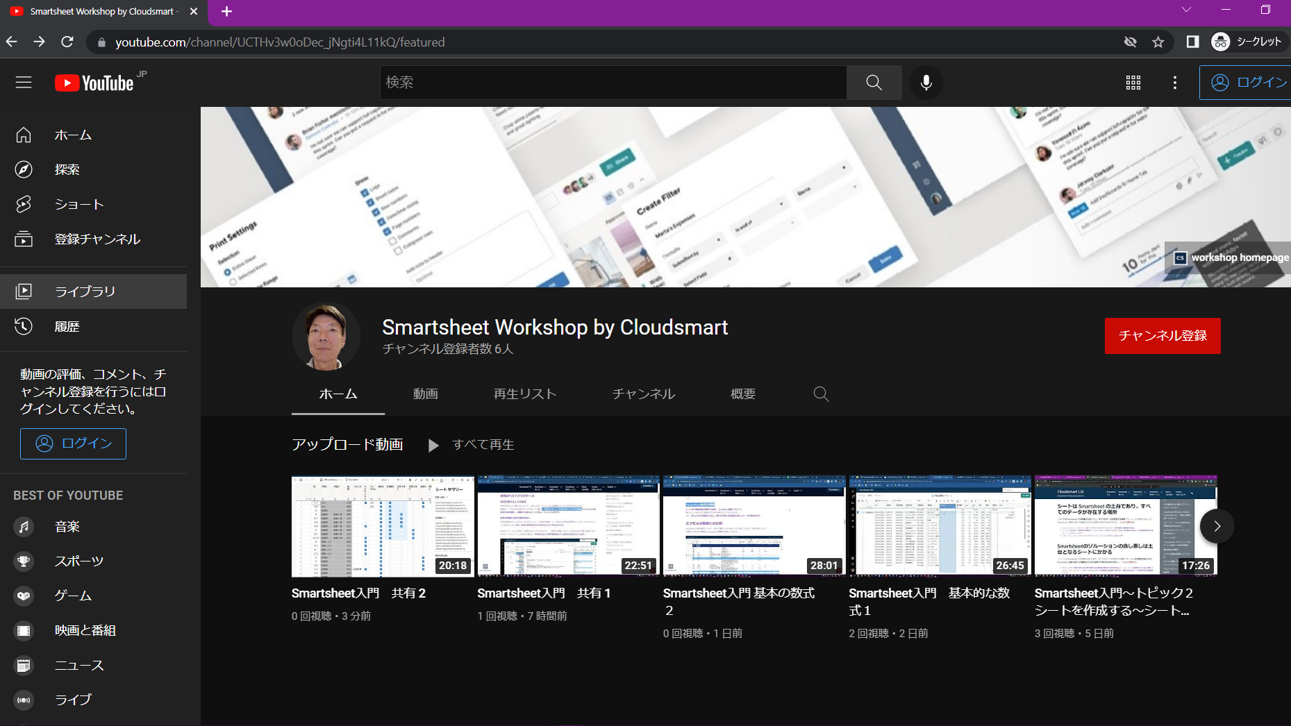The image size is (1291, 726).
Task: Close the Smartsheet Workshop browser tab
Action: click(194, 12)
